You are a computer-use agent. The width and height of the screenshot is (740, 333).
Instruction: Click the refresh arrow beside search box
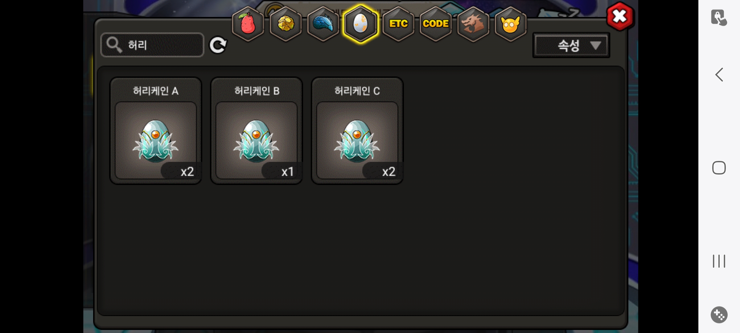pos(218,45)
